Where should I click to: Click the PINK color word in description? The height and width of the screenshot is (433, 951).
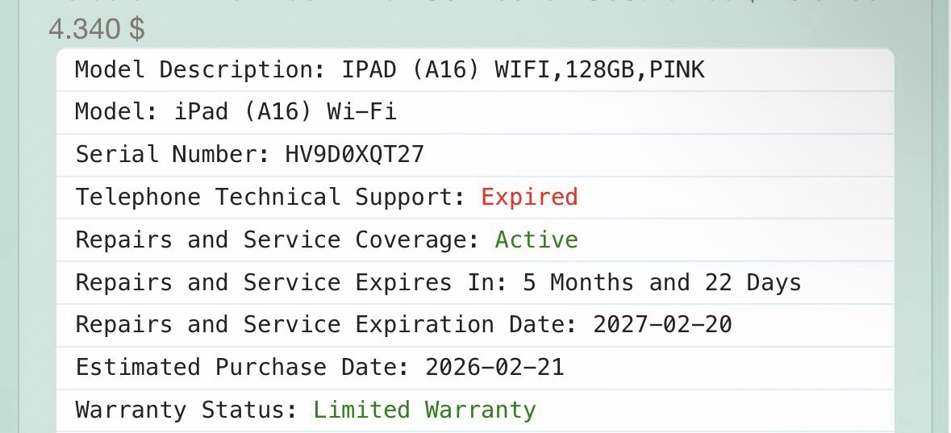point(677,70)
